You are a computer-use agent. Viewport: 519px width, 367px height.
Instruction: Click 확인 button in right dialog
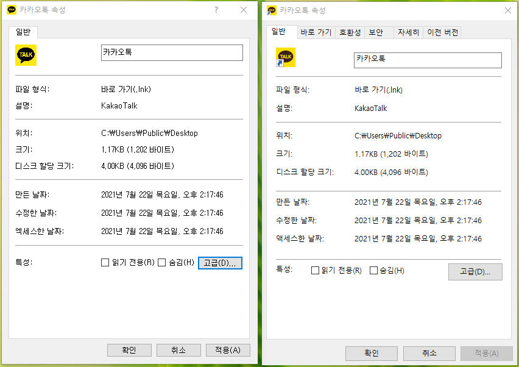point(372,354)
